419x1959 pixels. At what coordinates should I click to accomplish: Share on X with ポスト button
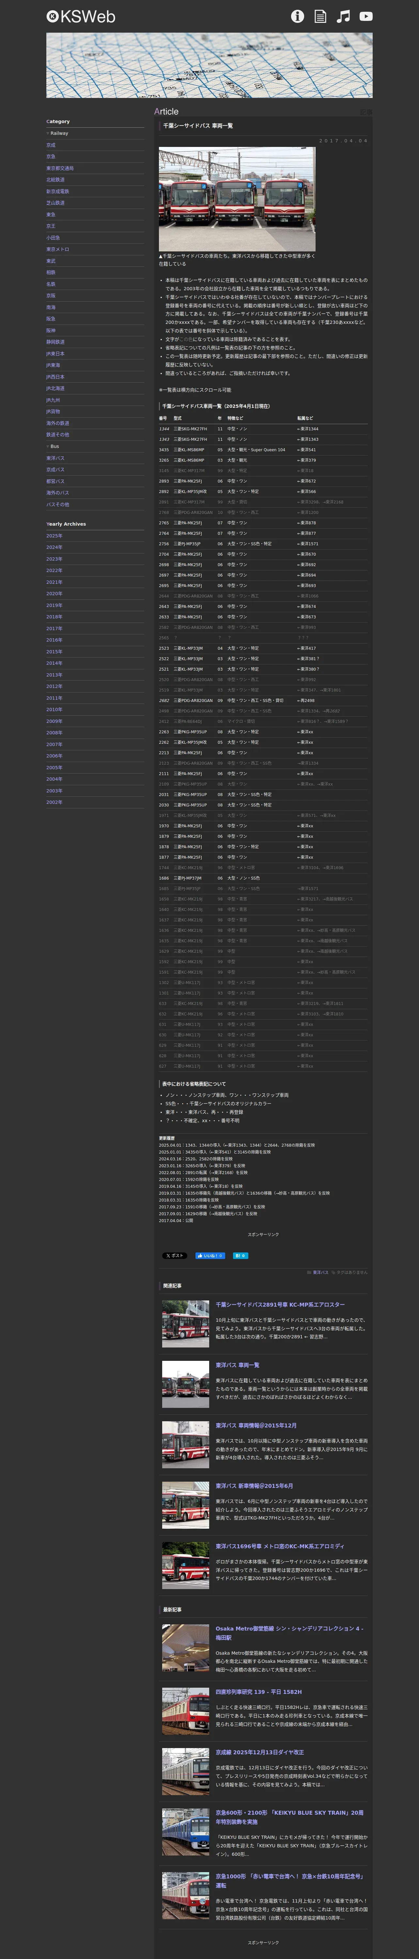tap(174, 1255)
